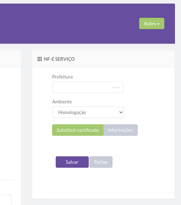Click the Fechar button

click(x=101, y=162)
